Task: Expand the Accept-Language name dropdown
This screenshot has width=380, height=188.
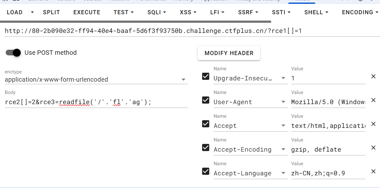Action: point(283,173)
